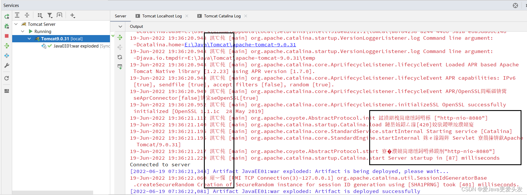Click the 'Starting service [Catalina]' log text
This screenshot has width=527, height=195.
469,131
